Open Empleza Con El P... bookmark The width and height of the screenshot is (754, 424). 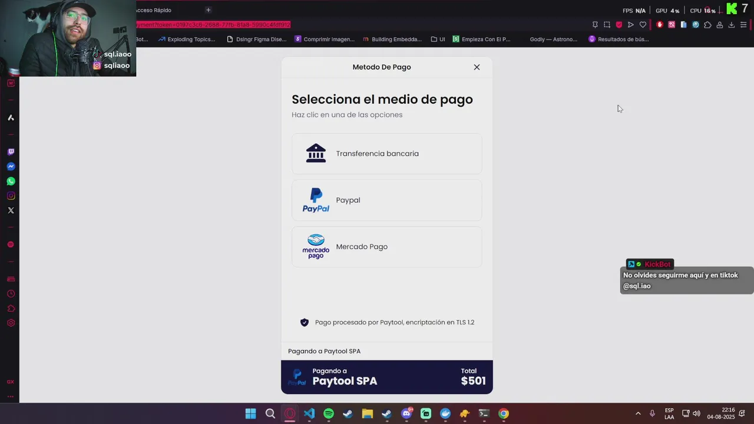[482, 39]
